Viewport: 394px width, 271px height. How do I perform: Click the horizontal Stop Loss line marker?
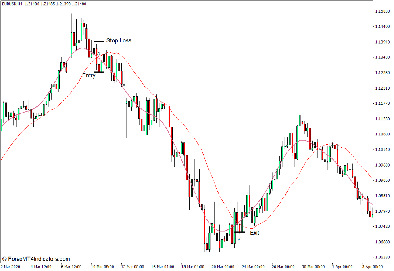(x=98, y=40)
